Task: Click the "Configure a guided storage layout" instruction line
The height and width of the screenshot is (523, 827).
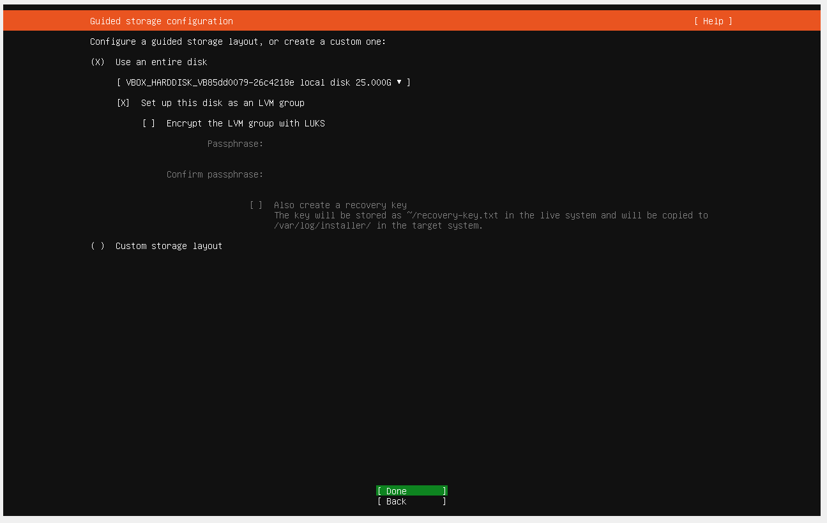Action: click(238, 42)
